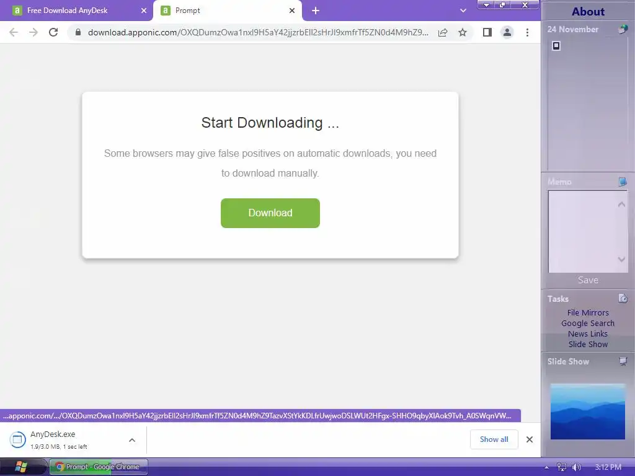Click the network tray icon
Viewport: 635px width, 476px height.
coord(562,467)
